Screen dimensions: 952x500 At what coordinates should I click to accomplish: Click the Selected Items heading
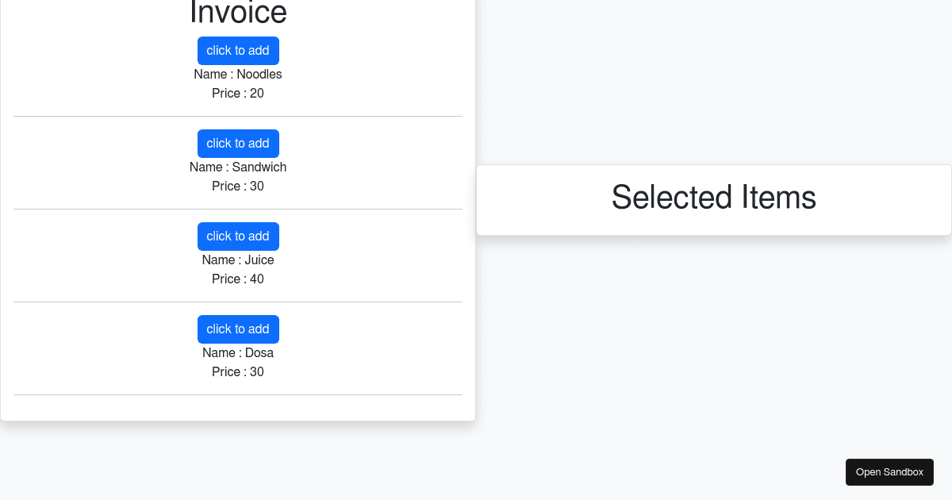(x=713, y=198)
